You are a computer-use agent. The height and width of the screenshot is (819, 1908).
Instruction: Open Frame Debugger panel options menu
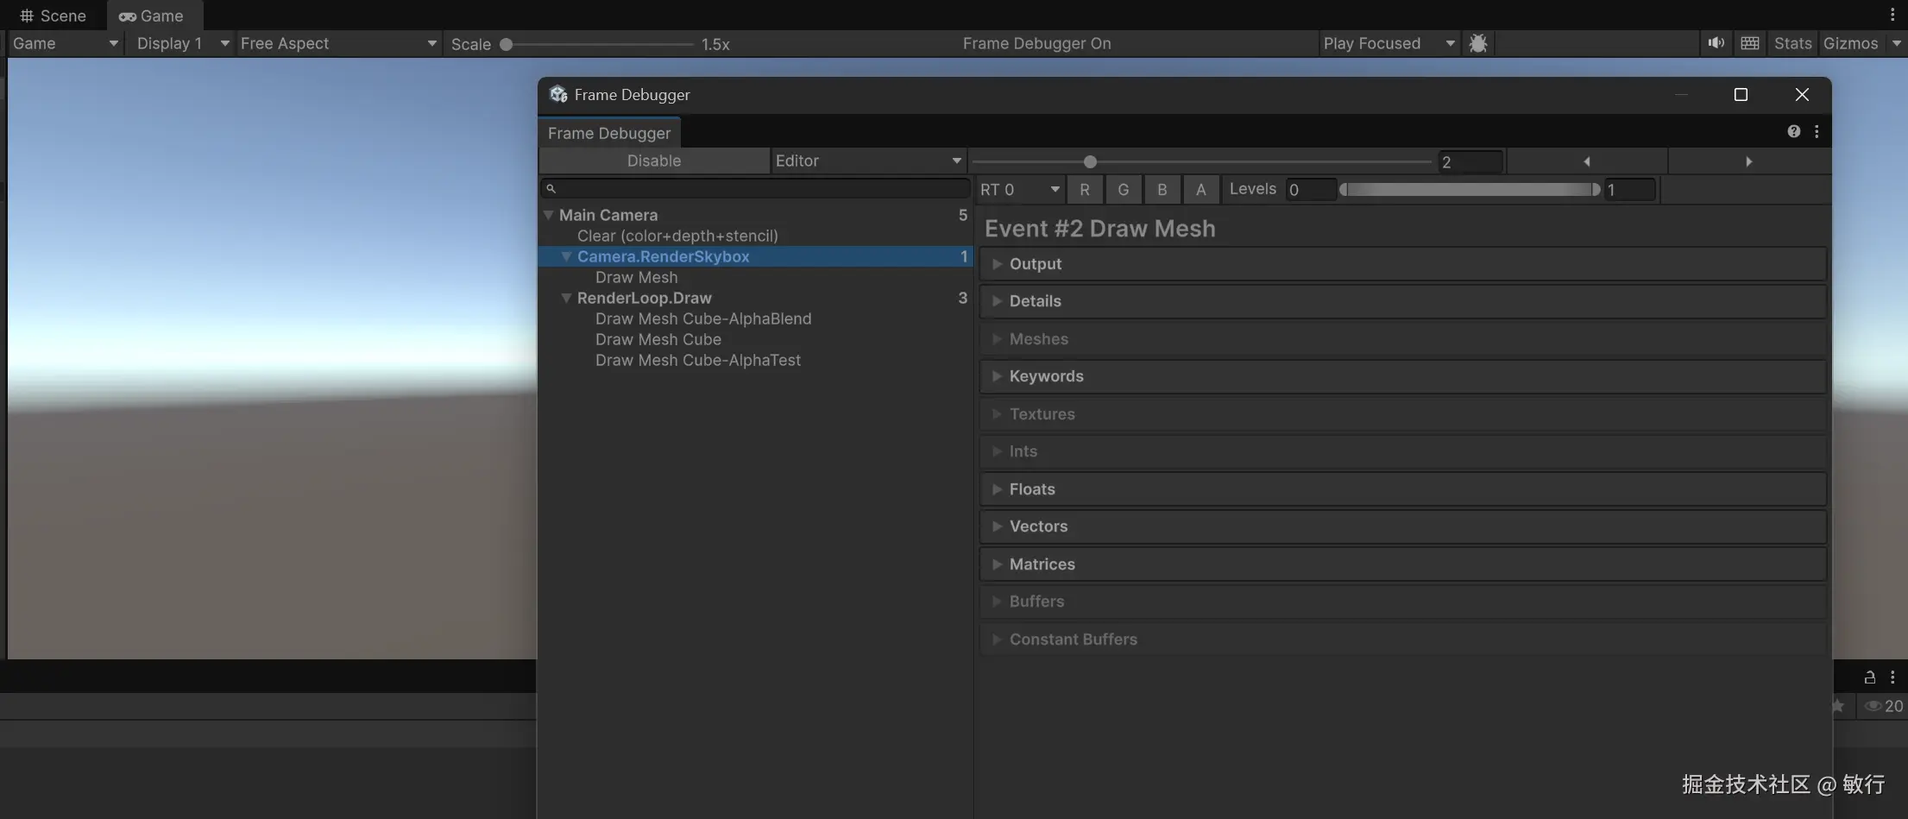(x=1817, y=131)
